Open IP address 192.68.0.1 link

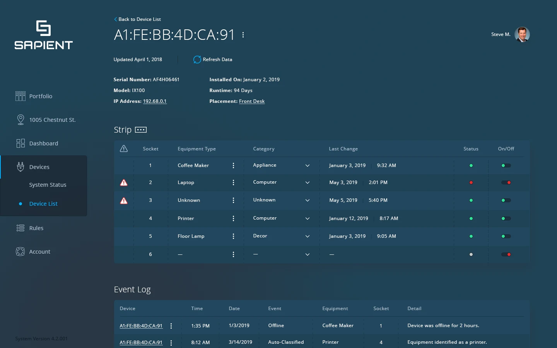155,101
